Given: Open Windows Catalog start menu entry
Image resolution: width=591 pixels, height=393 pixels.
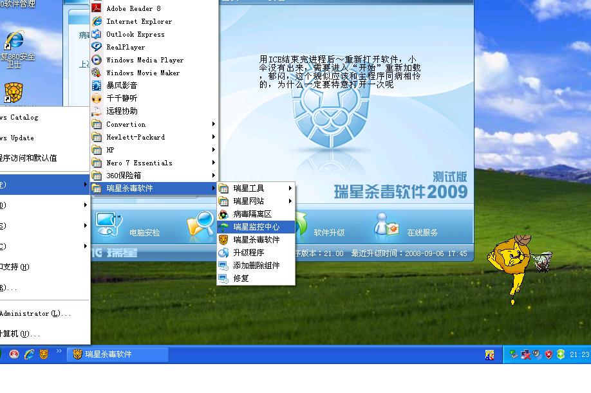Looking at the screenshot, I should (x=44, y=118).
